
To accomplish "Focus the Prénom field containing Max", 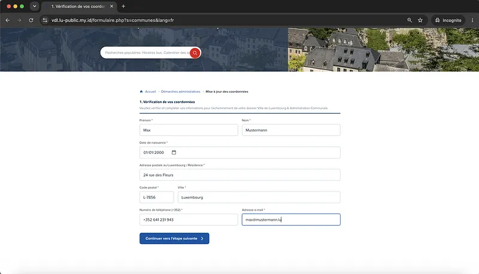I will click(x=189, y=130).
